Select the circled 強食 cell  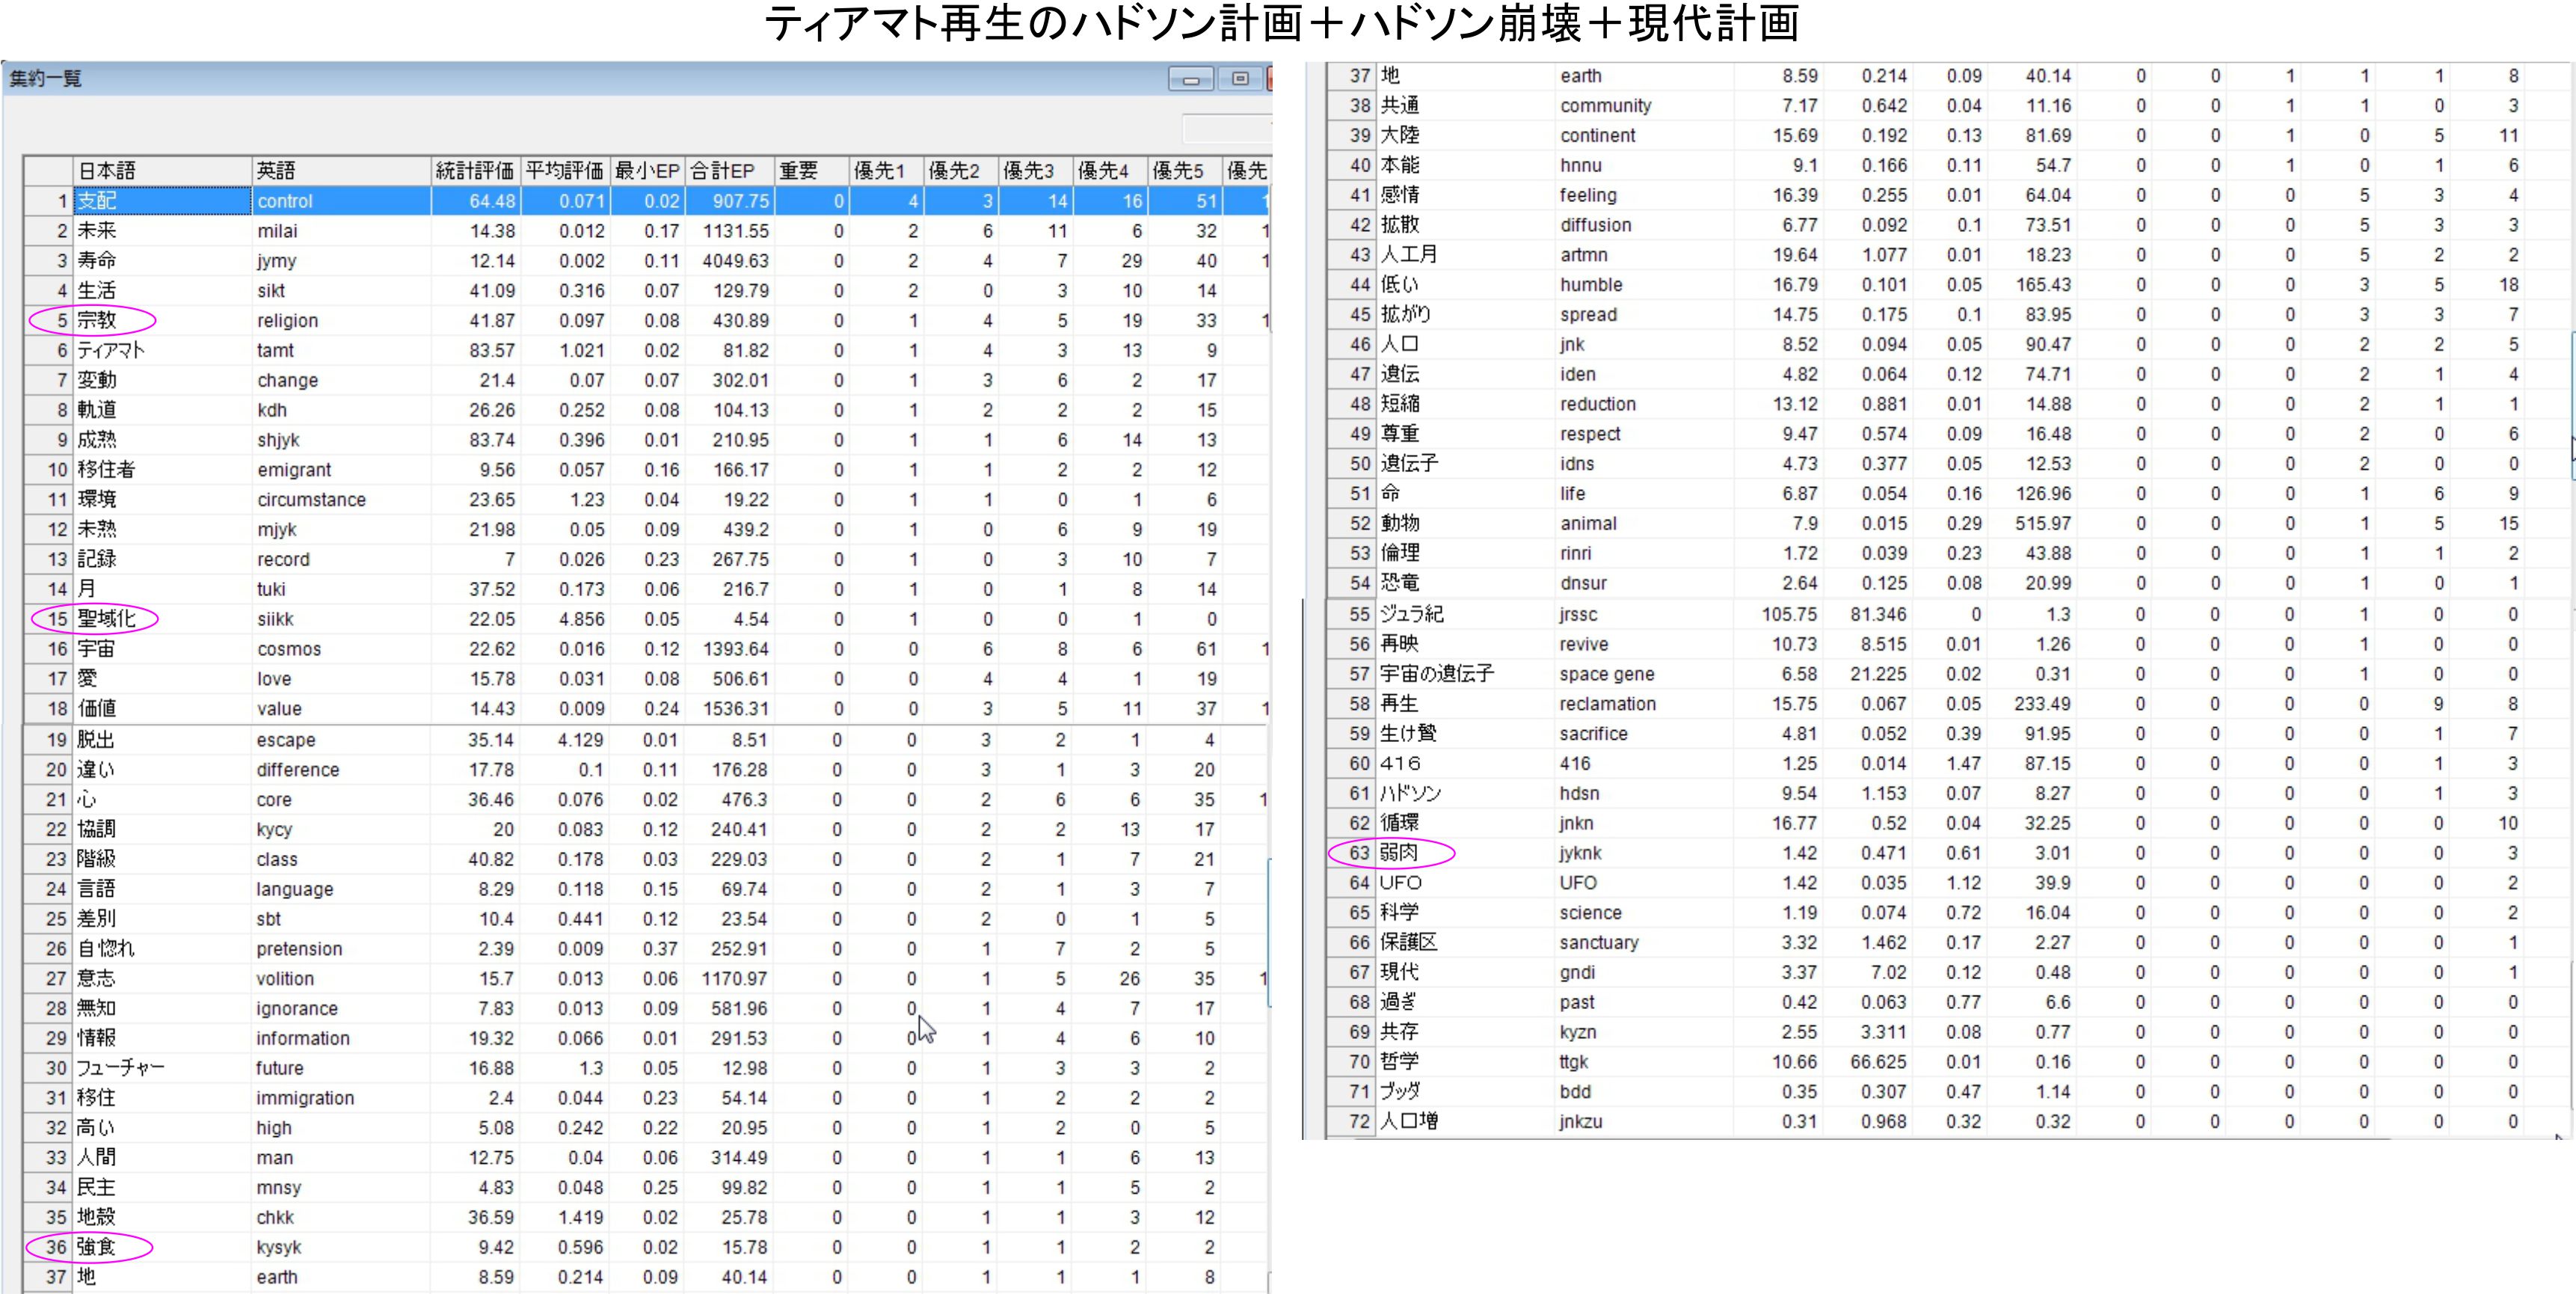pyautogui.click(x=97, y=1247)
